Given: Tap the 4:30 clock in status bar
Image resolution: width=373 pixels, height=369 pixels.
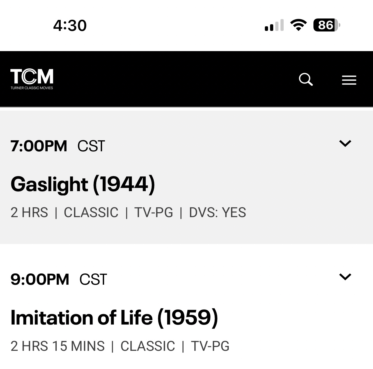Looking at the screenshot, I should pyautogui.click(x=70, y=25).
